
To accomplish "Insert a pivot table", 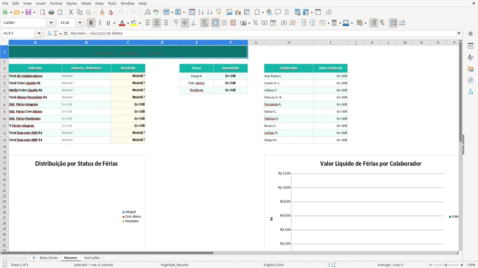I will (x=247, y=12).
